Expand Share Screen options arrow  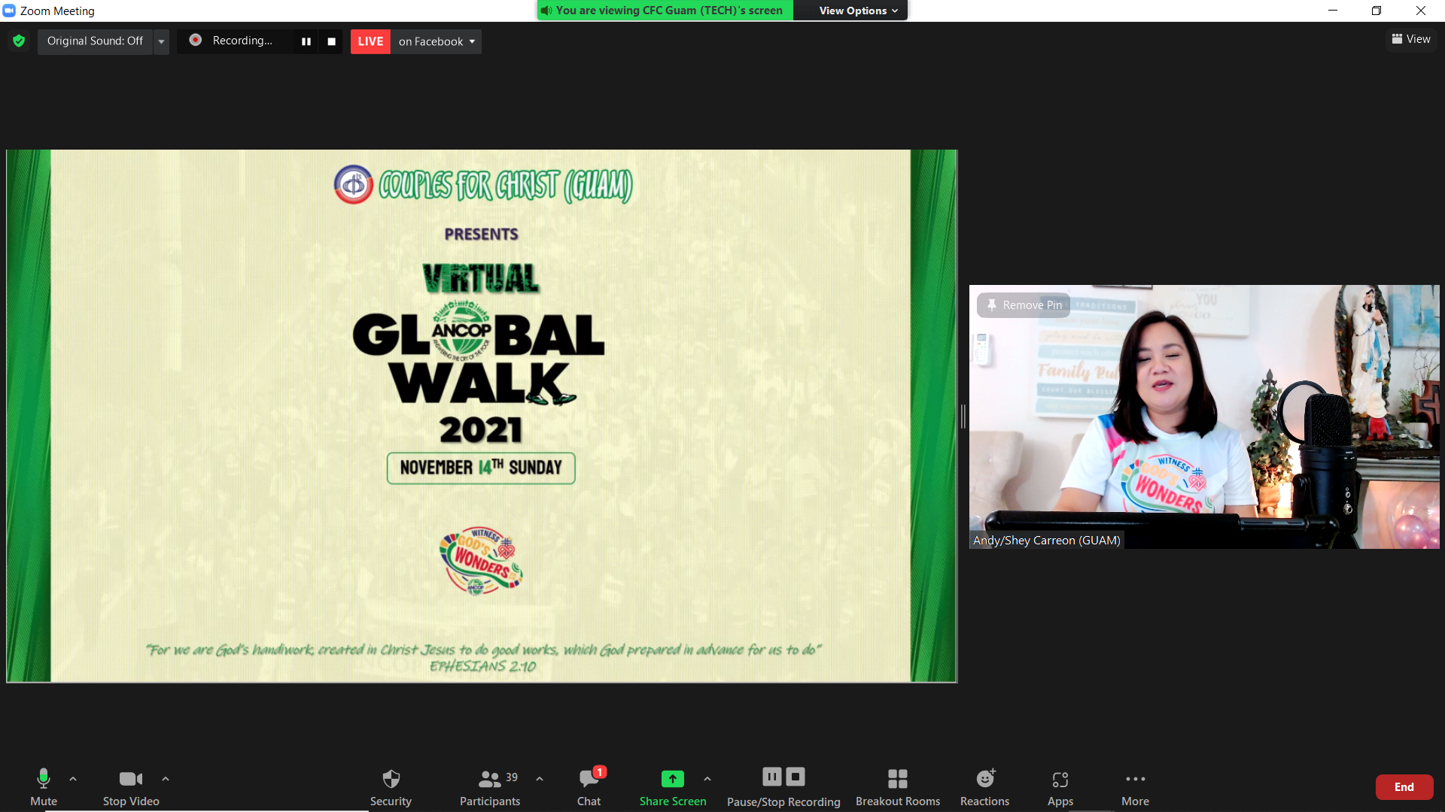tap(707, 779)
